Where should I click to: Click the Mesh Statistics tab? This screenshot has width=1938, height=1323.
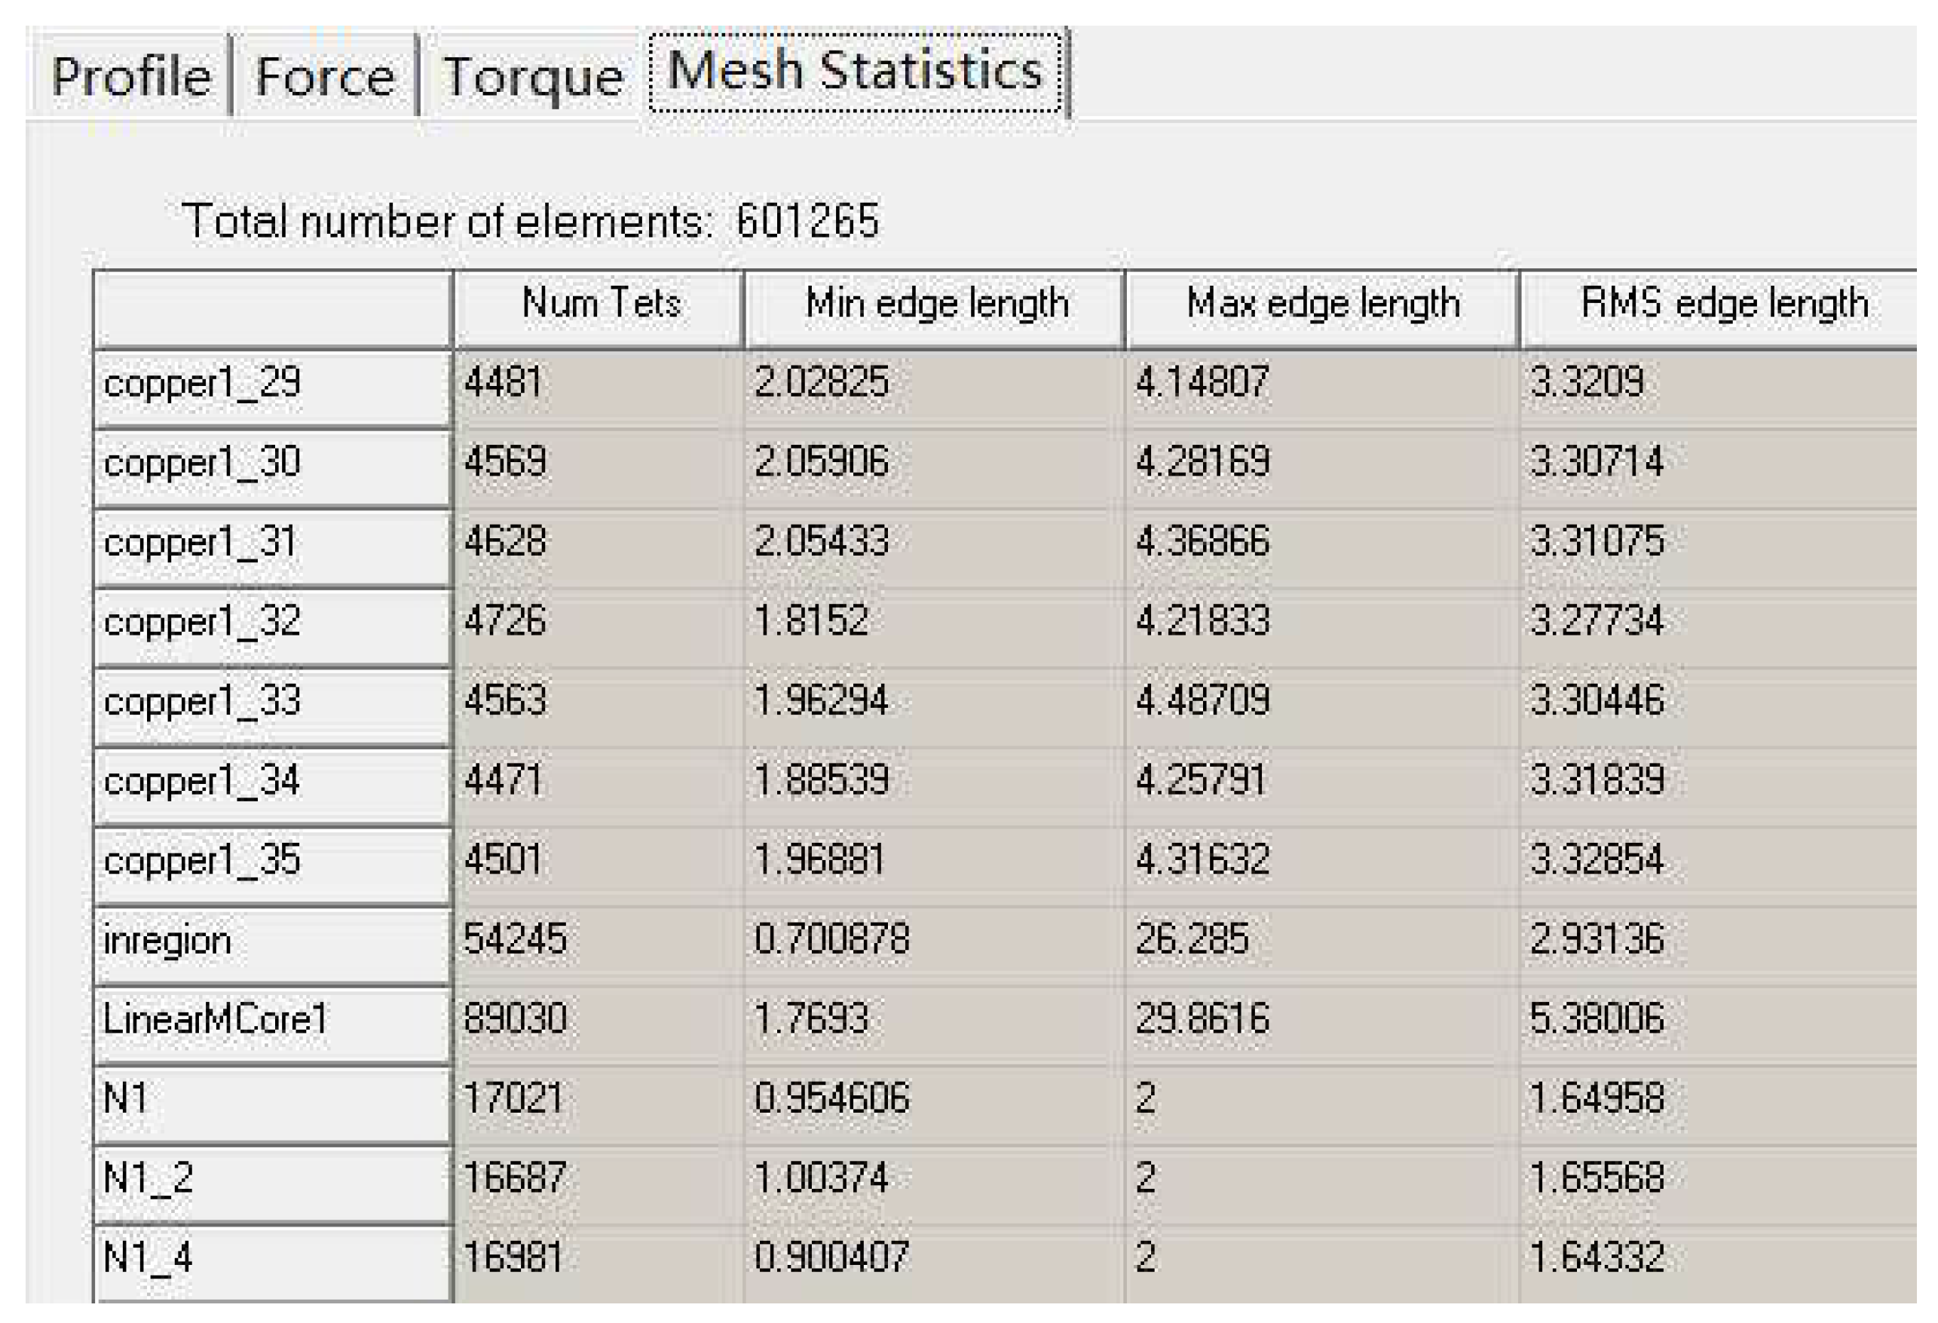click(x=856, y=71)
